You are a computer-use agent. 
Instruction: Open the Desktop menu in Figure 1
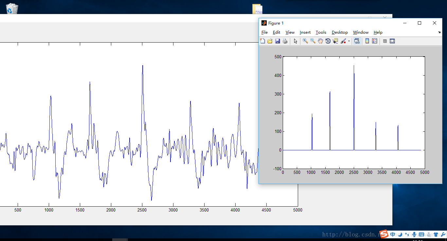click(x=340, y=32)
